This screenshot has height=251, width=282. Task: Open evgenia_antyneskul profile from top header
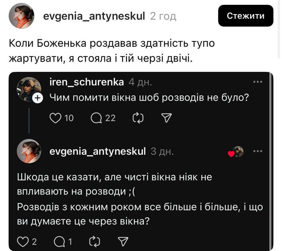[x=94, y=16]
